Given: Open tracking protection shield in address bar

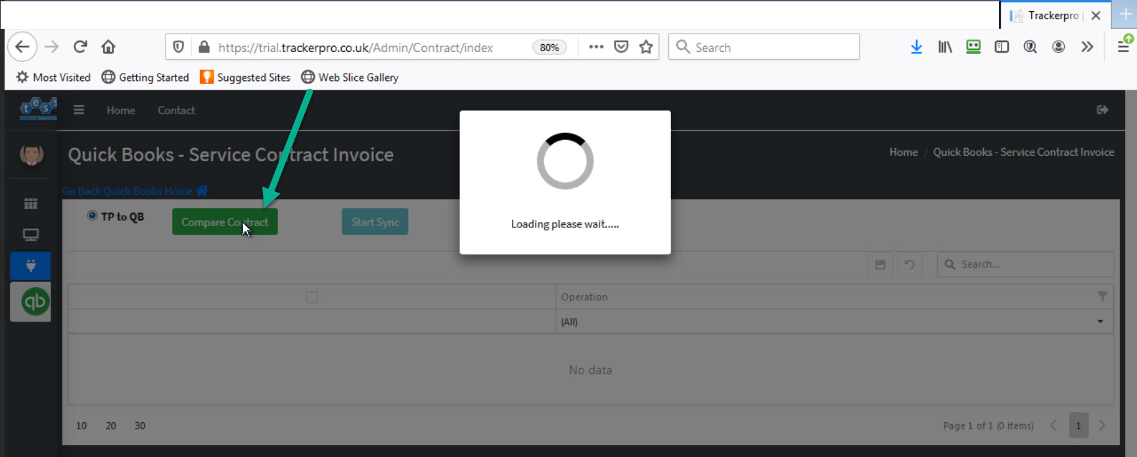Looking at the screenshot, I should (x=178, y=47).
